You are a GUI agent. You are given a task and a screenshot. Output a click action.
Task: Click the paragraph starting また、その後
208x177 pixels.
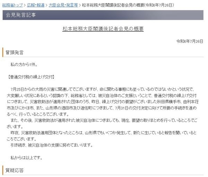[102, 123]
